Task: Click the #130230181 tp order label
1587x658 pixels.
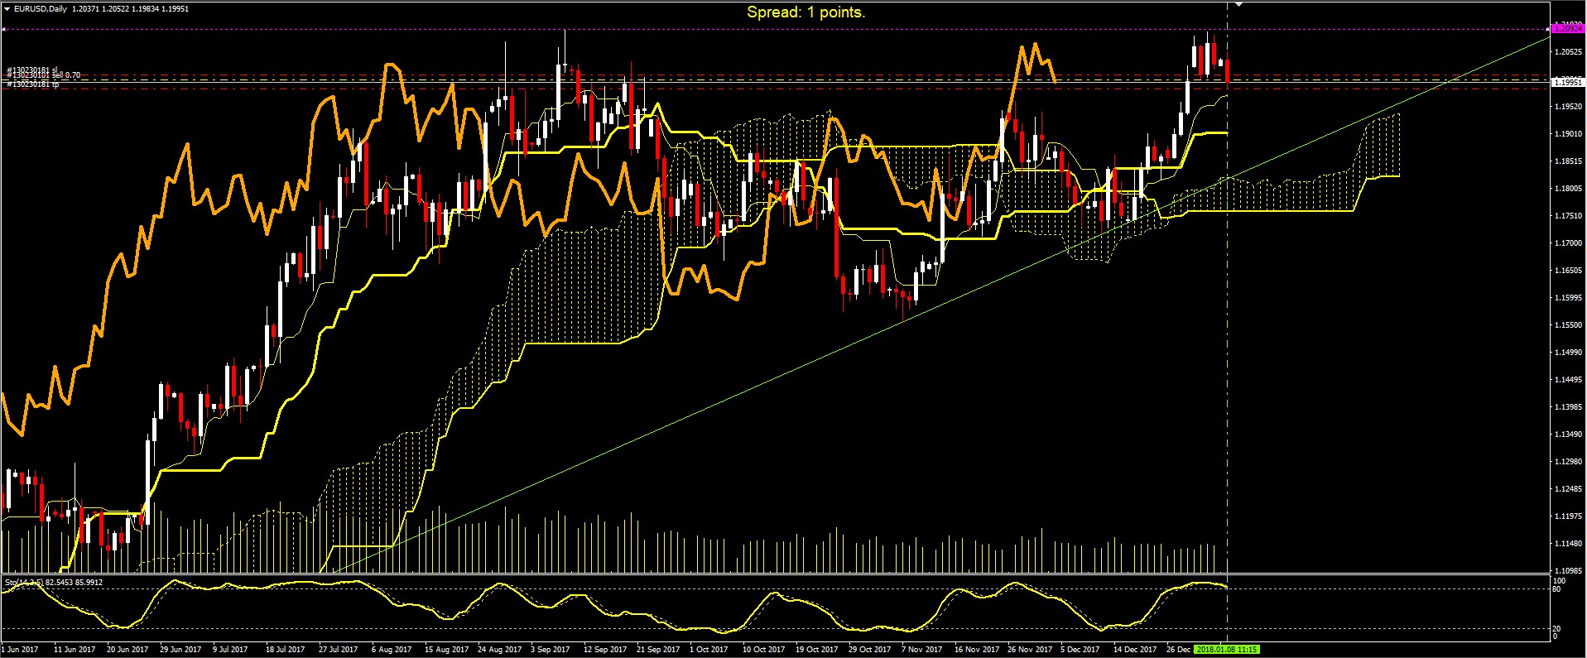Action: coord(32,84)
